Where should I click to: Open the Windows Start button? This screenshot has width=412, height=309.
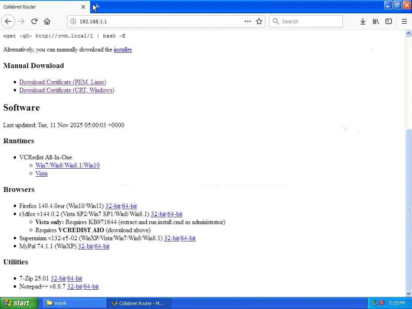pos(19,303)
